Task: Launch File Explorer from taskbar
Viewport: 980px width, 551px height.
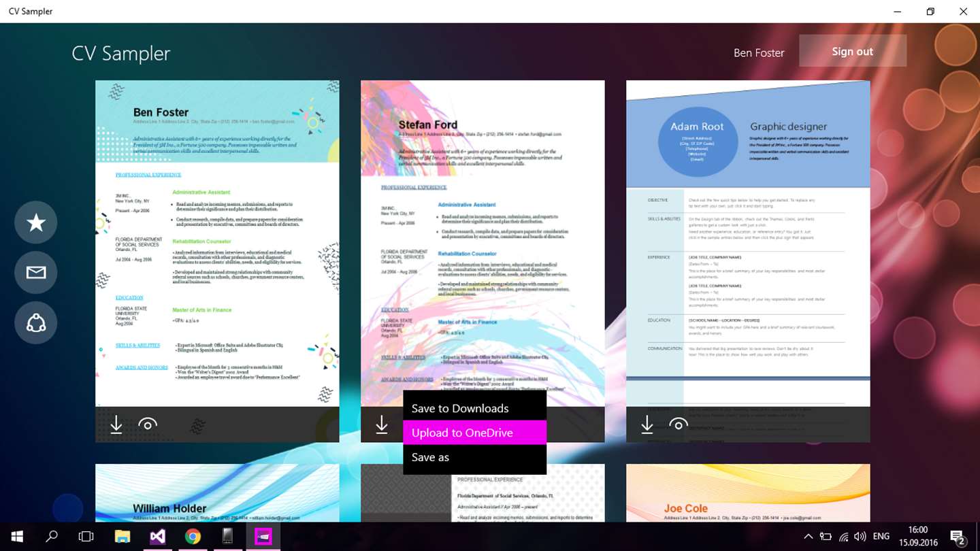Action: click(x=122, y=537)
